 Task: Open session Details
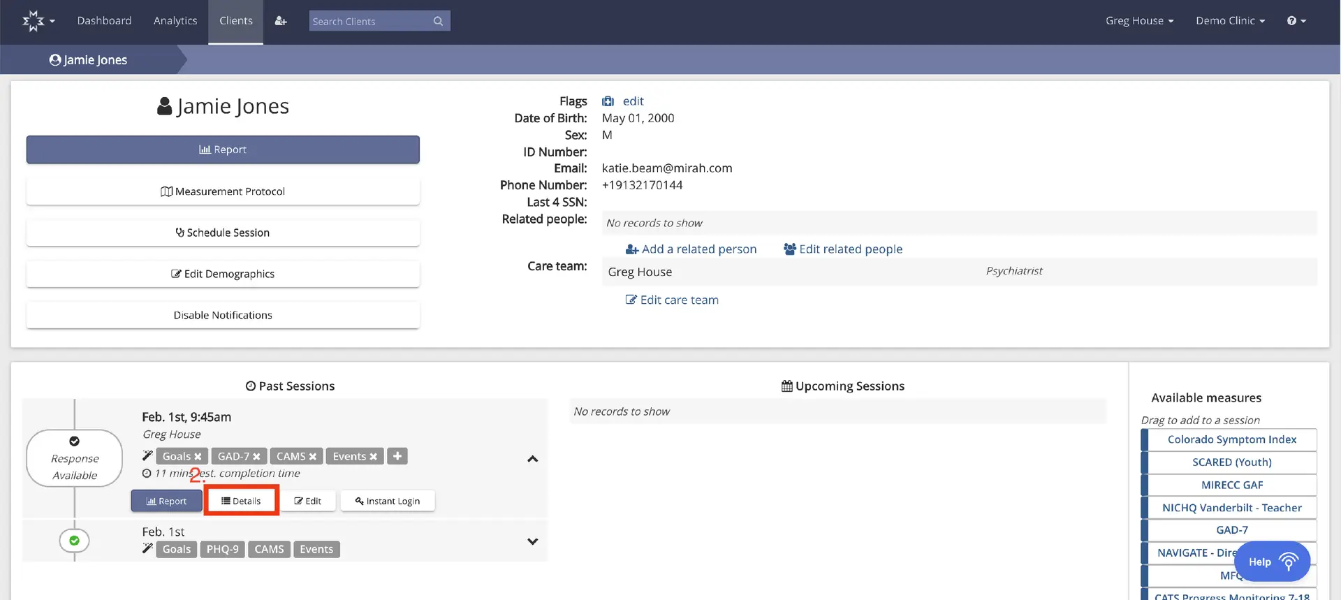point(241,501)
